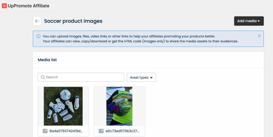Click the image file icon beside 8a4e0793742419d

(x=45, y=131)
